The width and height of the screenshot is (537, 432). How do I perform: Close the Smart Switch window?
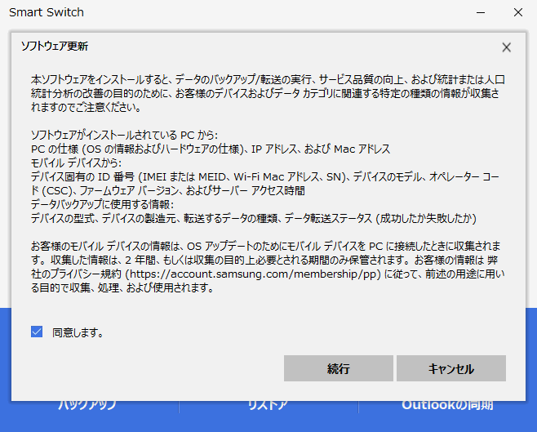point(517,13)
